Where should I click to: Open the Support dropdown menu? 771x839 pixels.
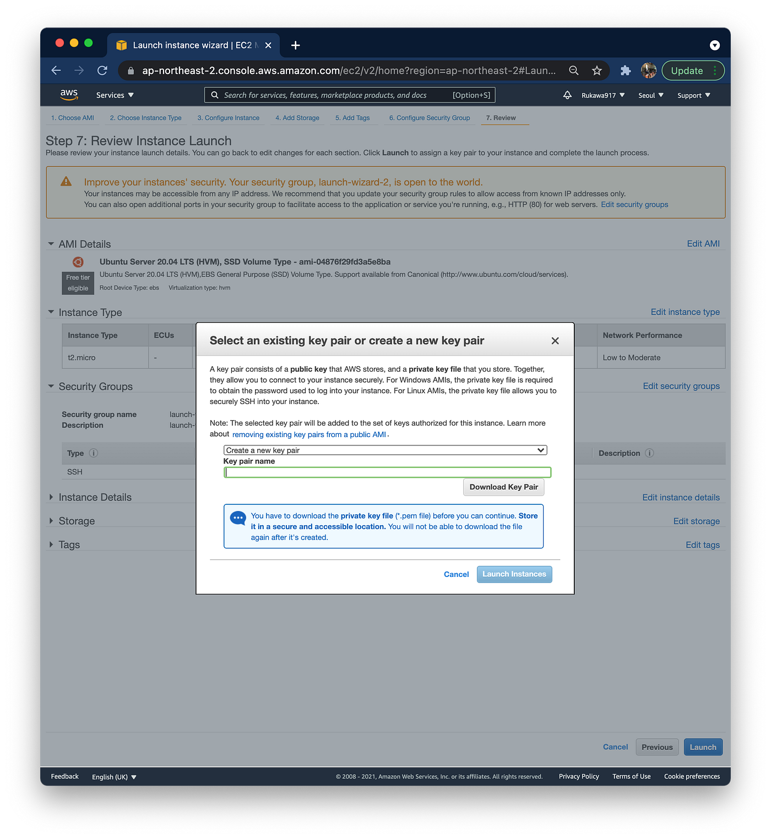(x=694, y=95)
